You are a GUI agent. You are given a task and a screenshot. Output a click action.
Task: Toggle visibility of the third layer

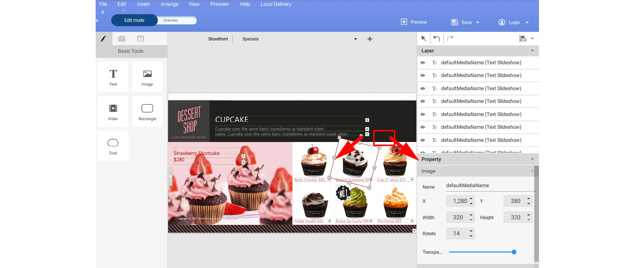coord(423,88)
